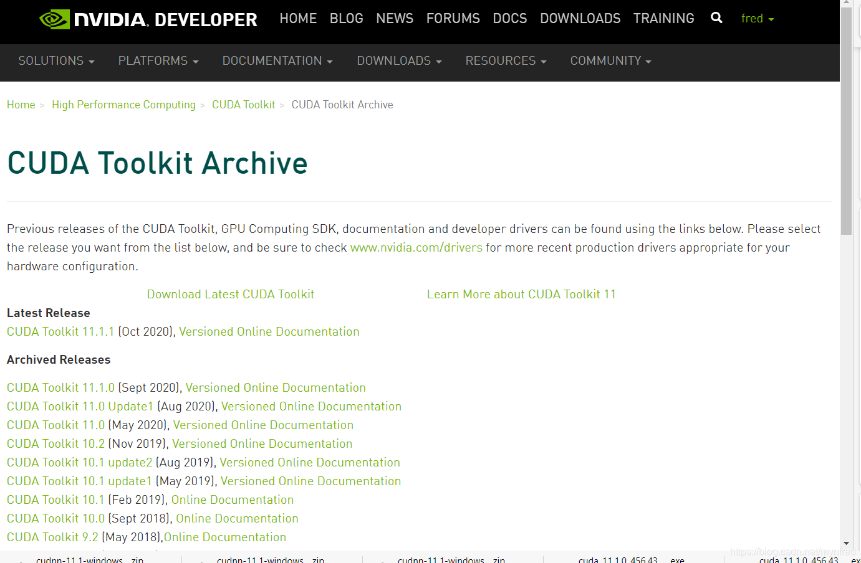Click the scrollbar down arrow
861x563 pixels.
pyautogui.click(x=846, y=544)
